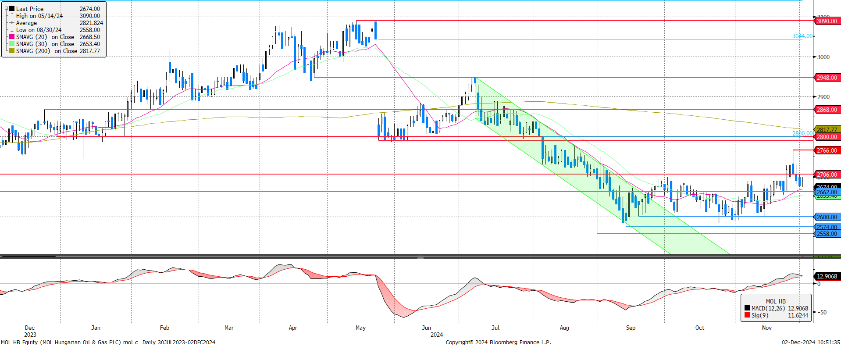Click the 2706.00 red price level tag
The width and height of the screenshot is (841, 346).
tap(827, 175)
